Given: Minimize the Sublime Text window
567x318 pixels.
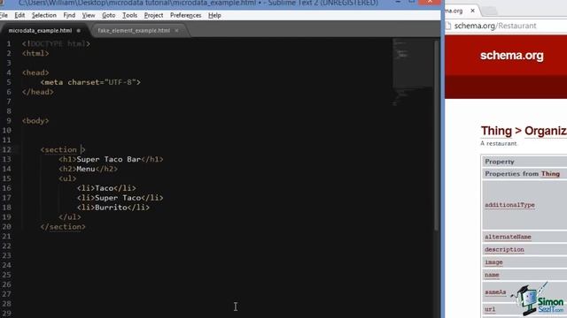Looking at the screenshot, I should pyautogui.click(x=398, y=2).
